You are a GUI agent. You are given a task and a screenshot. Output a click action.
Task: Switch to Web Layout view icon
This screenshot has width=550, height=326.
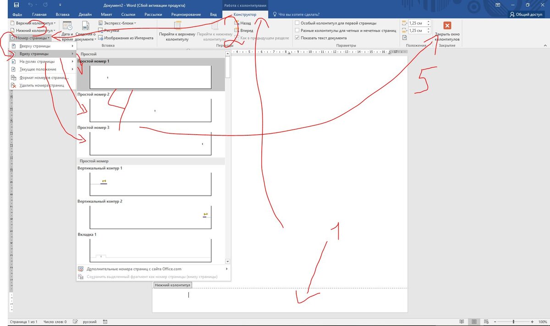coord(487,322)
